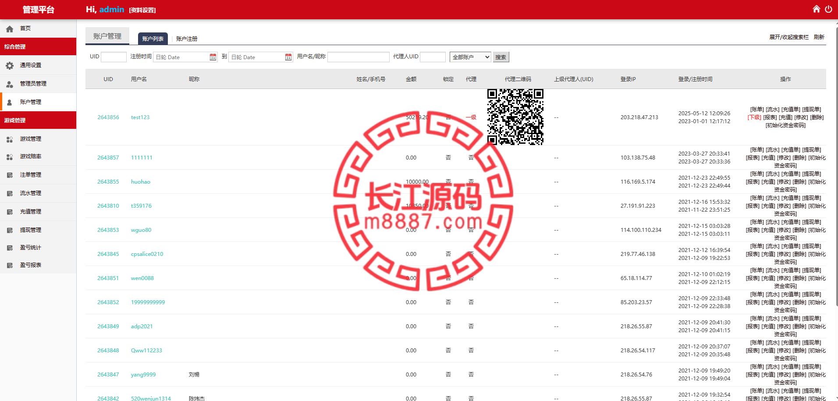
Task: Switch to the 账户注册 tab
Action: point(187,39)
